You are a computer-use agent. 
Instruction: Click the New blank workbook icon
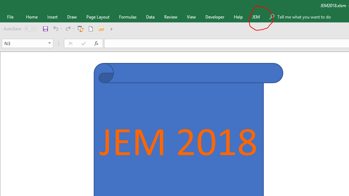[91, 29]
